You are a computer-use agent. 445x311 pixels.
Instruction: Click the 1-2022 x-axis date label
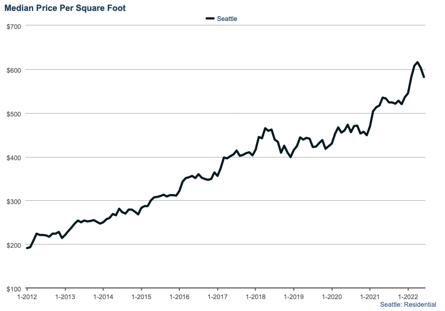click(x=408, y=297)
